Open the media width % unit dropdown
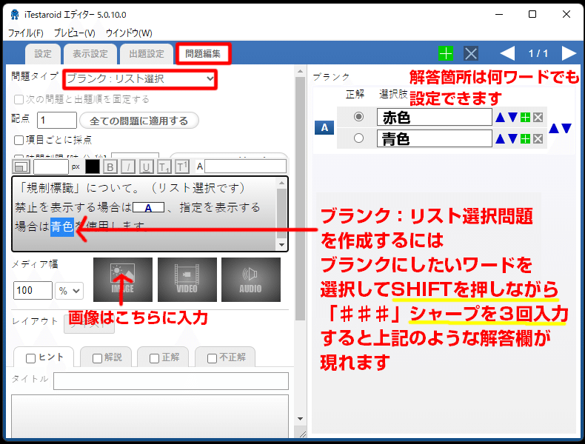 coord(70,290)
